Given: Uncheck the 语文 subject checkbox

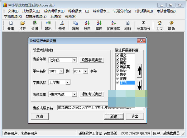Looking at the screenshot, I should point(117,55).
